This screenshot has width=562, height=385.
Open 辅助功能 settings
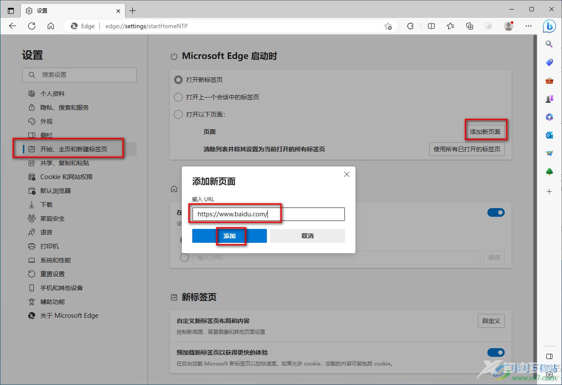coord(53,302)
